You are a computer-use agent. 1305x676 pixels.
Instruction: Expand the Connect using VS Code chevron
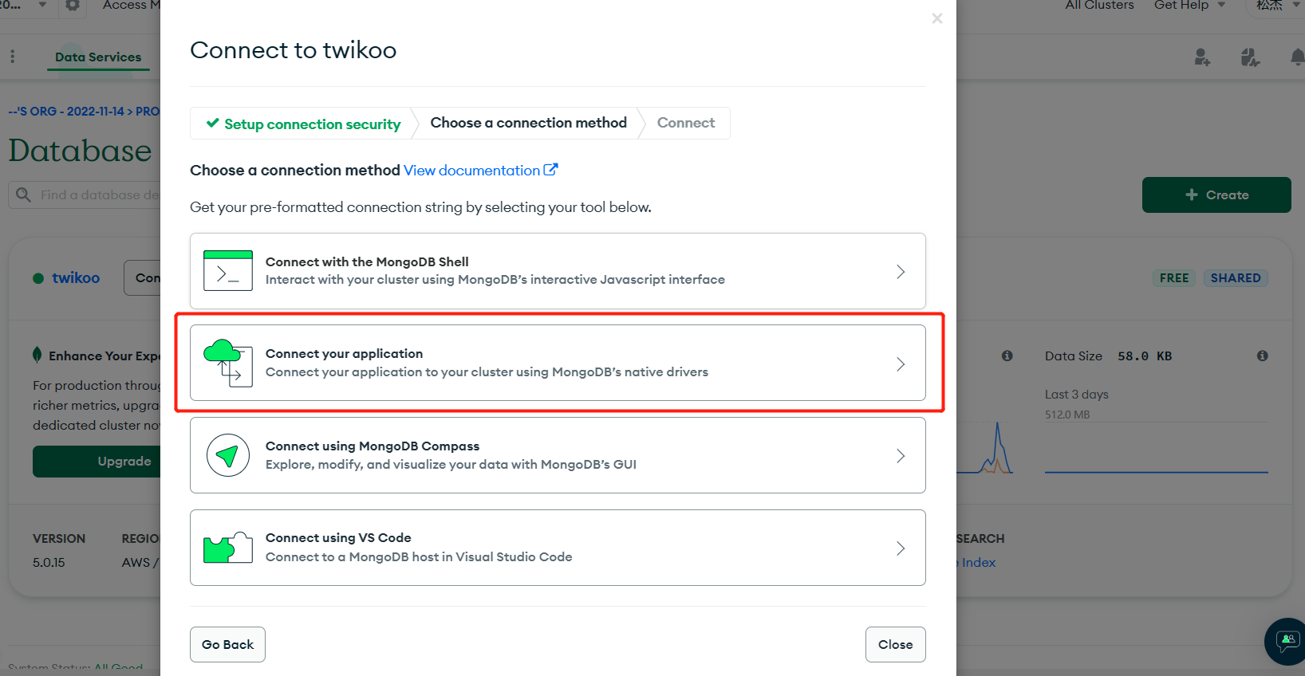coord(901,548)
